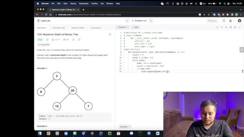Open the timer clock icon
The width and height of the screenshot is (244, 137).
pos(224,21)
